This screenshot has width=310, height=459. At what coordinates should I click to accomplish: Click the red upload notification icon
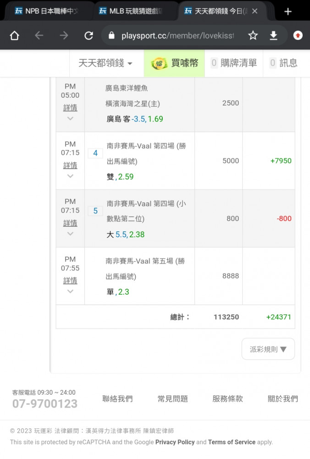click(x=298, y=35)
